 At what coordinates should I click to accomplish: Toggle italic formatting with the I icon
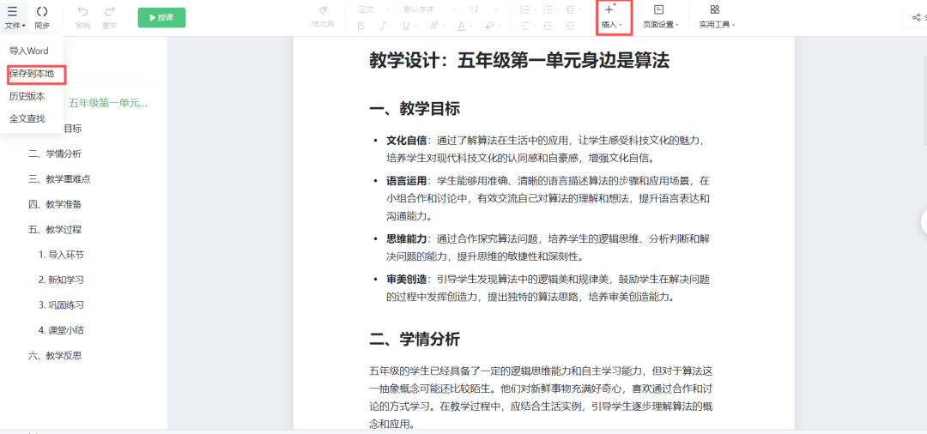(x=383, y=26)
